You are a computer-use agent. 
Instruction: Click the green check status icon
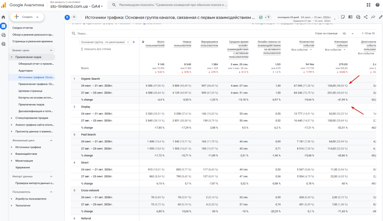(x=261, y=17)
